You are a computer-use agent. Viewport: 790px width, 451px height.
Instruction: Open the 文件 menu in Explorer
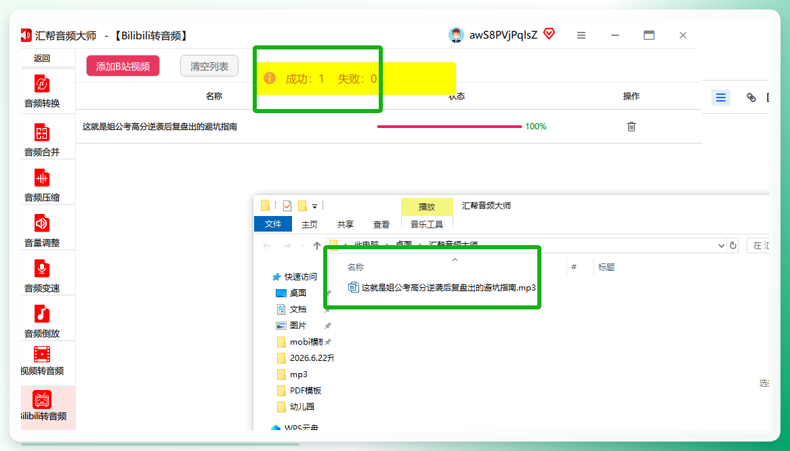tap(273, 223)
